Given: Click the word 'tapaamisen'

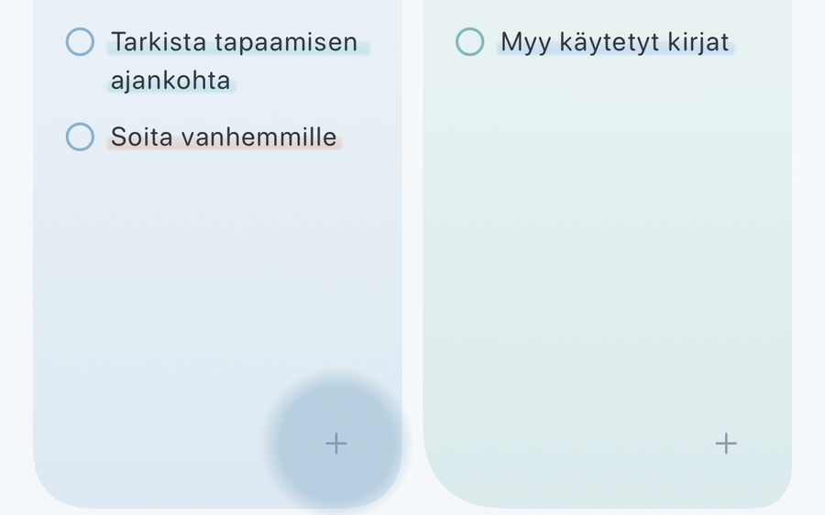Looking at the screenshot, I should [287, 42].
